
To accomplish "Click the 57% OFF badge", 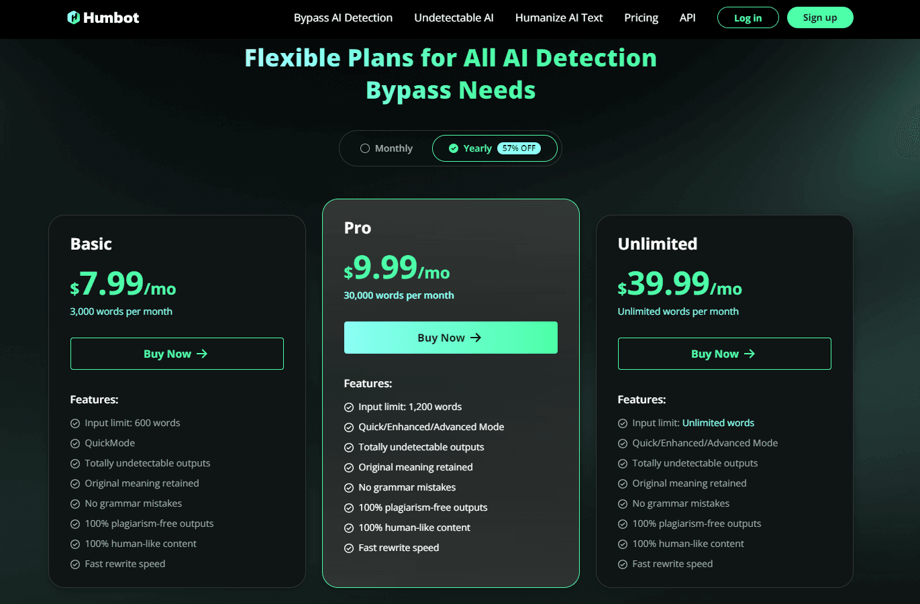I will [519, 148].
